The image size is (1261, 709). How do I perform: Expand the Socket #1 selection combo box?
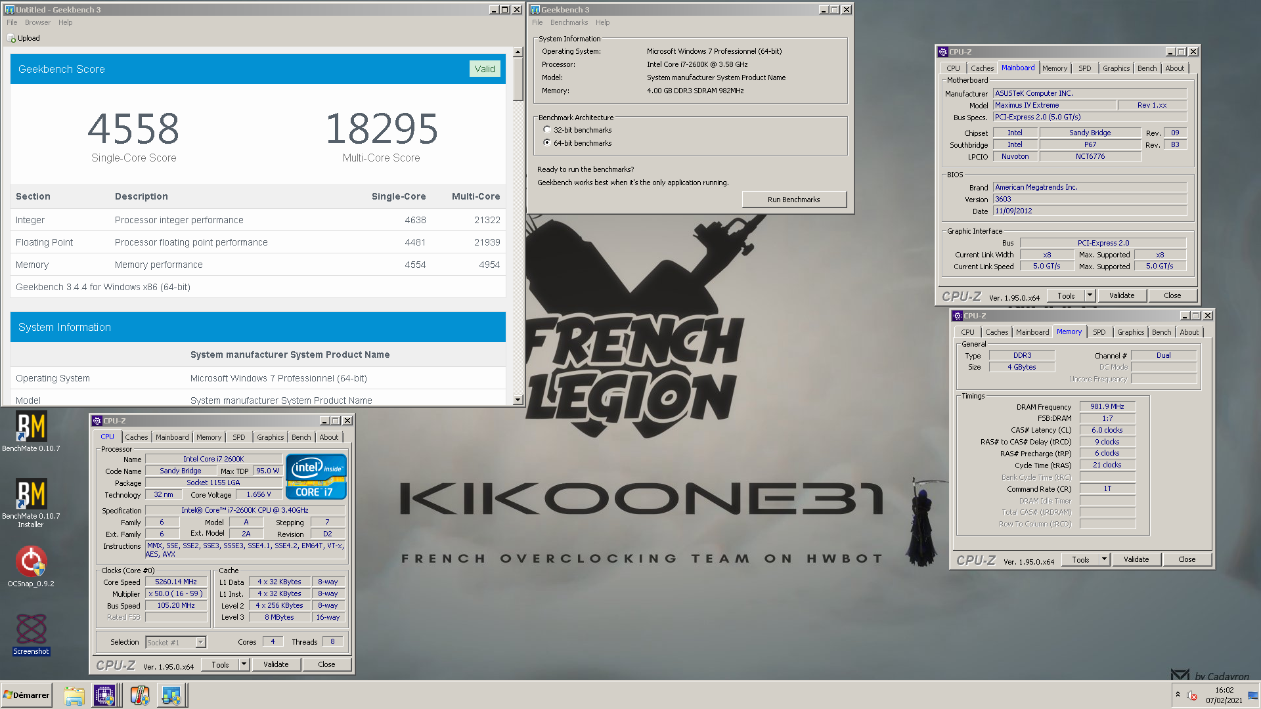201,643
